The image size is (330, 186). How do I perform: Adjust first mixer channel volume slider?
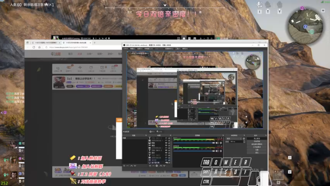pyautogui.click(x=194, y=143)
